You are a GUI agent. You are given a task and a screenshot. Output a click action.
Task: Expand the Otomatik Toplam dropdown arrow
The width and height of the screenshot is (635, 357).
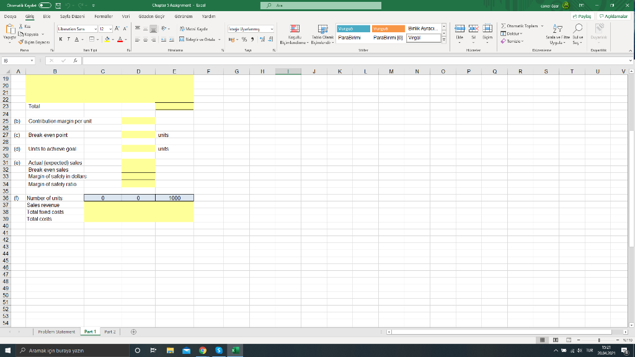point(542,26)
